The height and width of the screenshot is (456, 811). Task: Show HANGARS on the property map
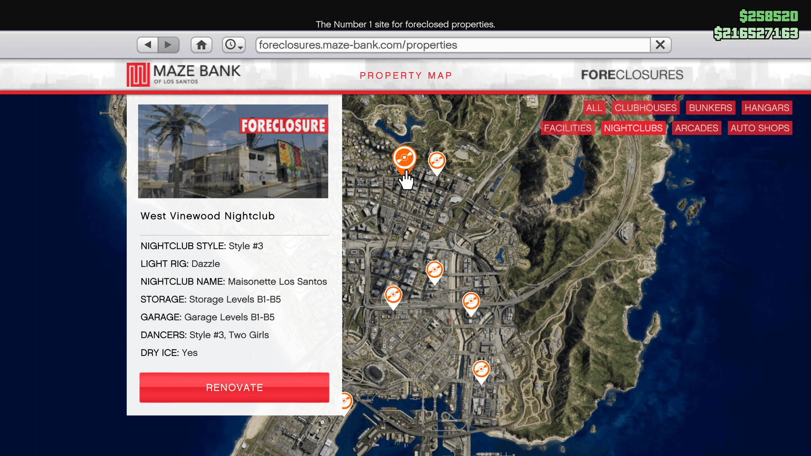(766, 108)
